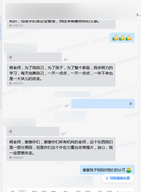141x192 pixels.
Task: Click the 转换完成 status under the top message
Action: pyautogui.click(x=16, y=26)
